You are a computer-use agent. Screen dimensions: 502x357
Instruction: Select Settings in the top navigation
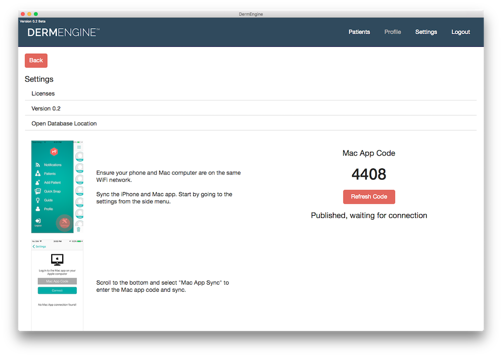point(426,32)
